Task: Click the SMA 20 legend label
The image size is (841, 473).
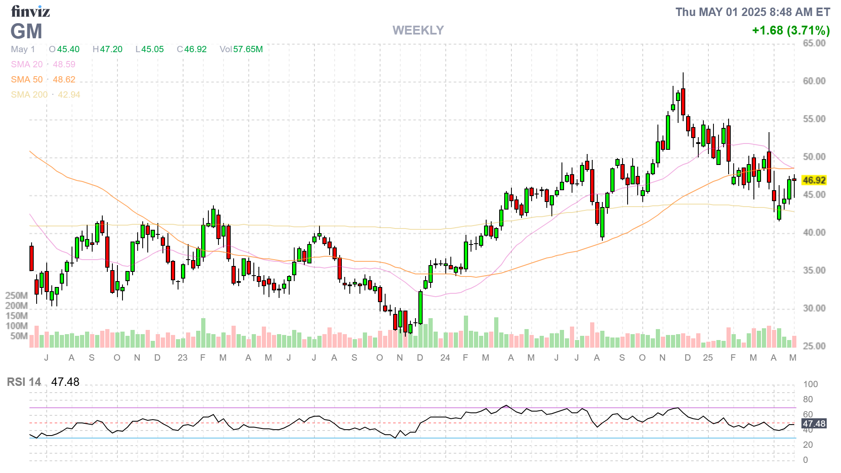Action: pyautogui.click(x=27, y=64)
